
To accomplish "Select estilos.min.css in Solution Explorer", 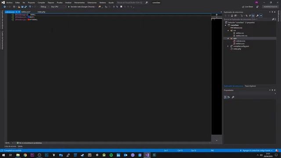I will (241, 36).
